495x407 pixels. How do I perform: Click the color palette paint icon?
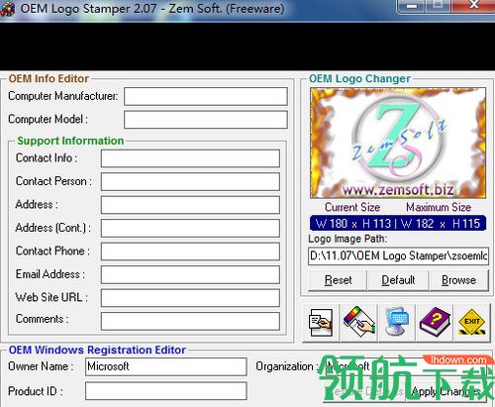click(359, 323)
